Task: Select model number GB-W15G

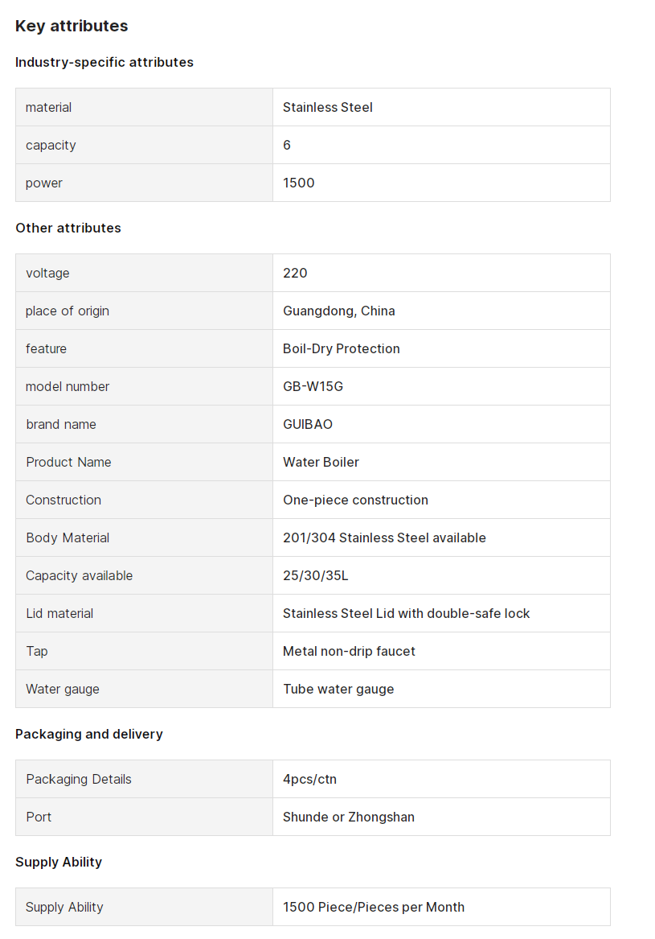Action: (313, 386)
